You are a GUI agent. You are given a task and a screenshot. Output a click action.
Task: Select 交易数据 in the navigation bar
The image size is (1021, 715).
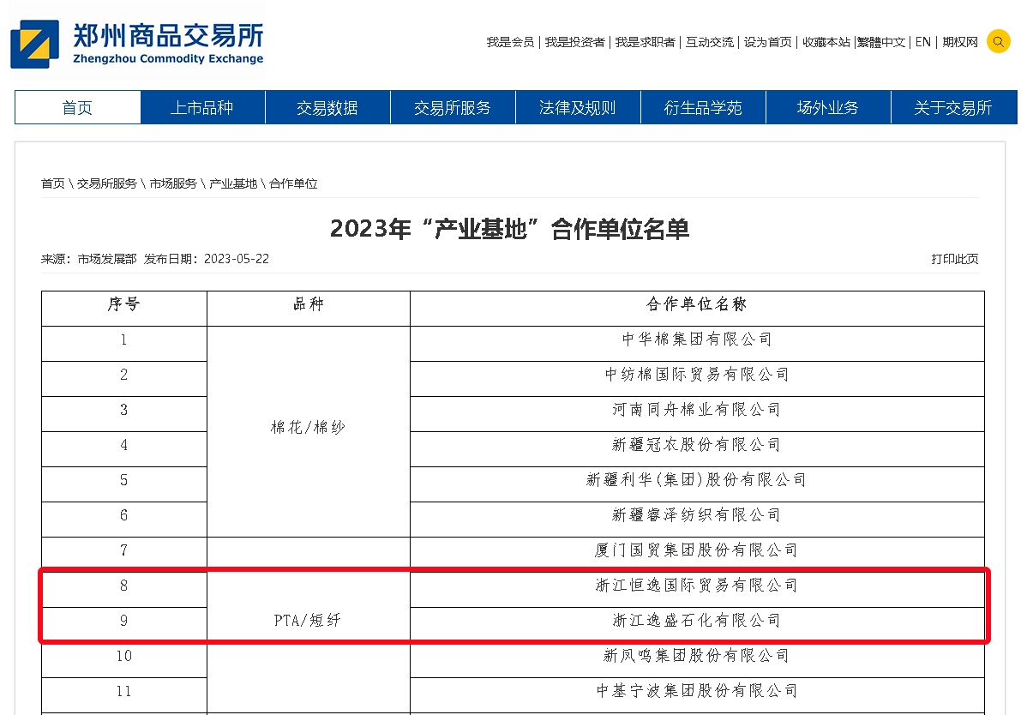click(x=327, y=108)
